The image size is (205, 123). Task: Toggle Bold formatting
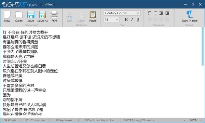126,19
